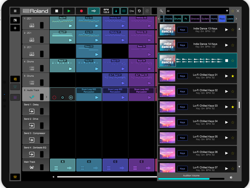Click the search magnifier in the browser

coord(161,11)
